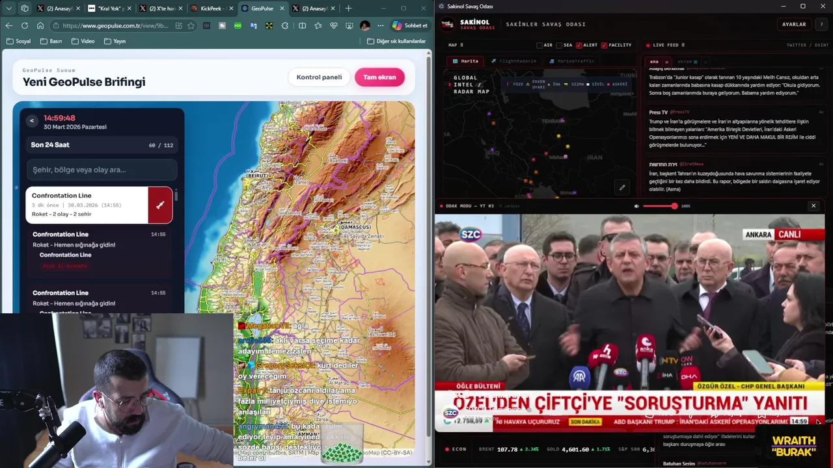The height and width of the screenshot is (468, 833).
Task: Open the Video bookmarks folder
Action: coord(83,41)
